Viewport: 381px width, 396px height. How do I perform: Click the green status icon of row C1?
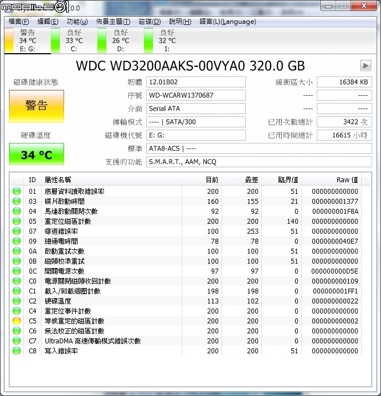click(x=17, y=291)
